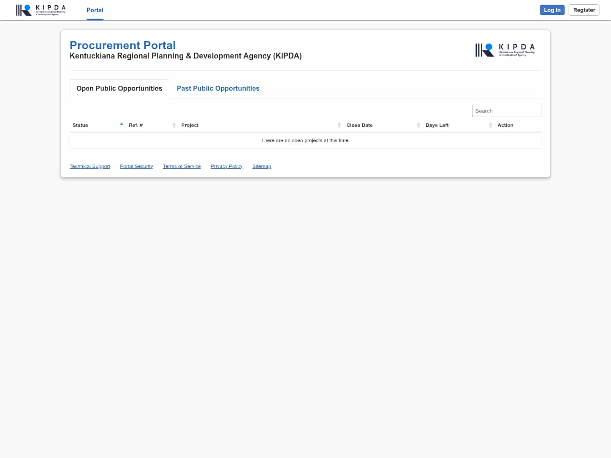This screenshot has height=458, width=611.
Task: Open the Portal navigation menu item
Action: pos(95,10)
